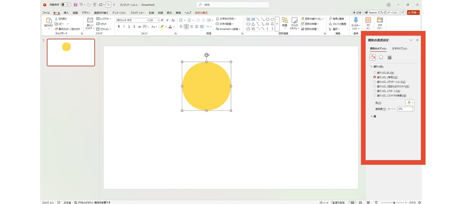
Task: Select the Fill & Line paint bucket icon
Action: (x=372, y=58)
